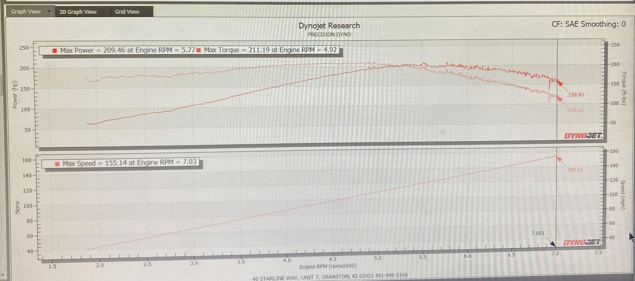Select the Max Speed = 155.14 legend text
This screenshot has width=635, height=281.
(129, 163)
